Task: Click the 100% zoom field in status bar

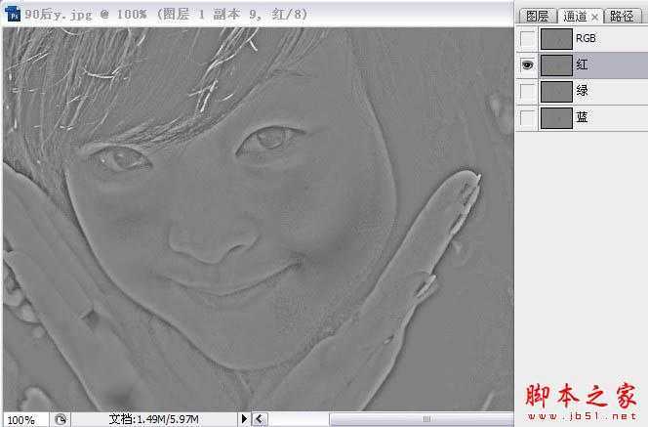Action: pos(25,420)
